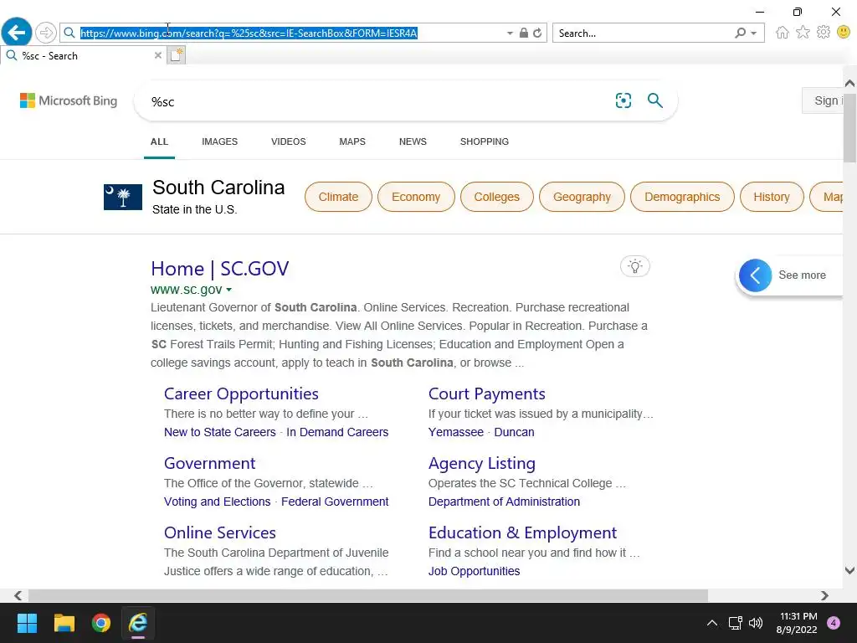Image resolution: width=857 pixels, height=643 pixels.
Task: Open the Education & Employment link
Action: pos(522,532)
